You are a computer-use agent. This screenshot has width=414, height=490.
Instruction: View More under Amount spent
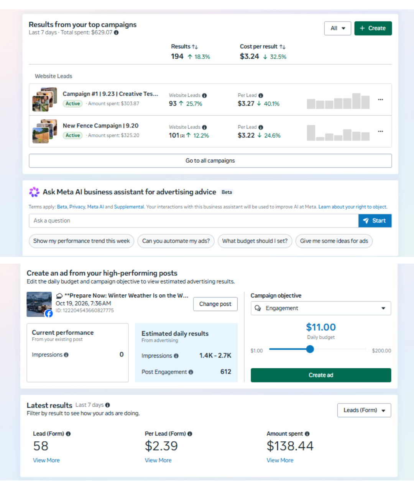[280, 461]
